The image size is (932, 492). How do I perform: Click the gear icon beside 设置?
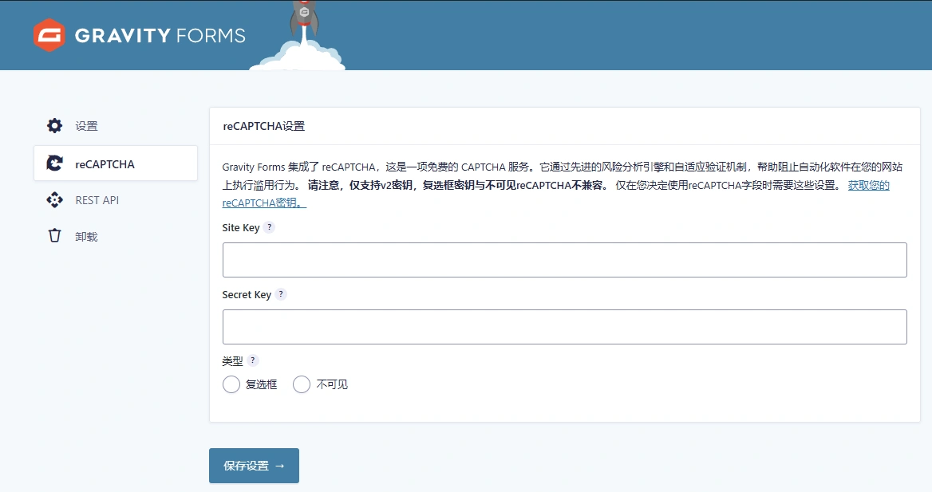(x=53, y=125)
